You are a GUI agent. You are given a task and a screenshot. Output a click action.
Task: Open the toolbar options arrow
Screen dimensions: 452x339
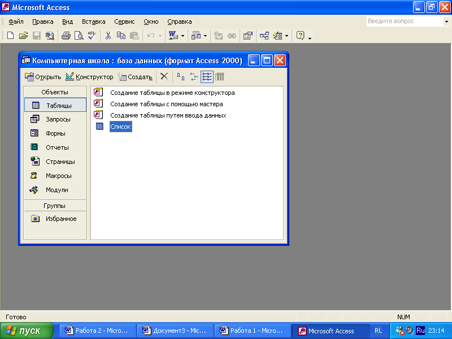tap(310, 37)
